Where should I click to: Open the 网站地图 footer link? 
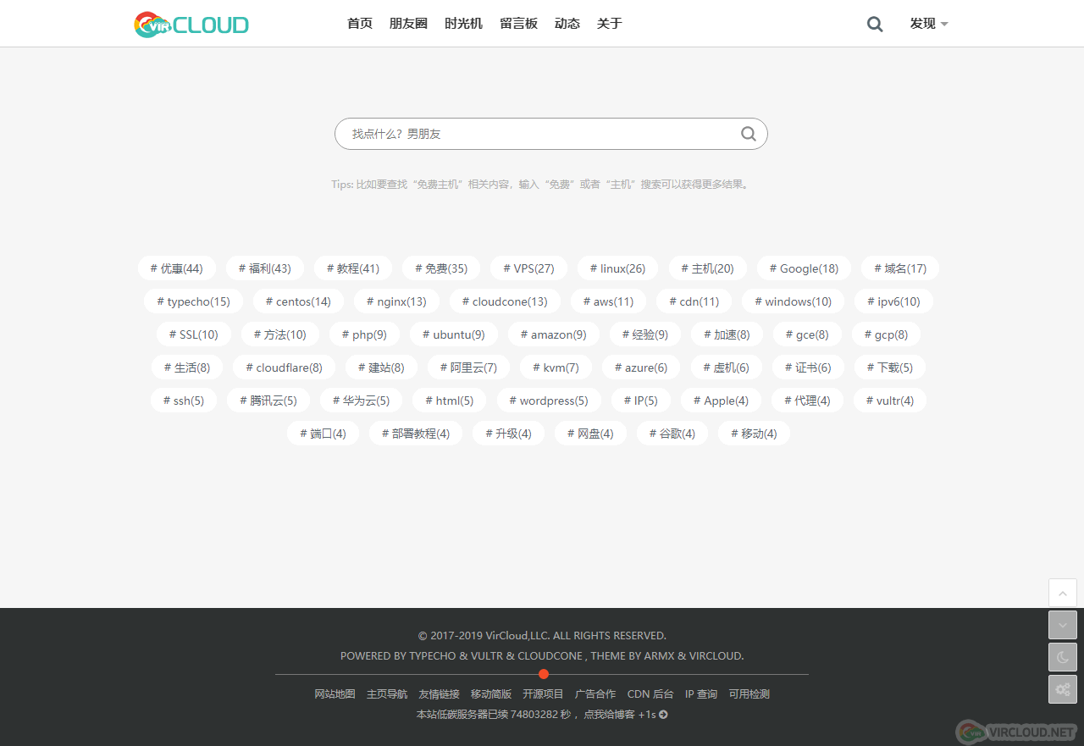tap(335, 694)
